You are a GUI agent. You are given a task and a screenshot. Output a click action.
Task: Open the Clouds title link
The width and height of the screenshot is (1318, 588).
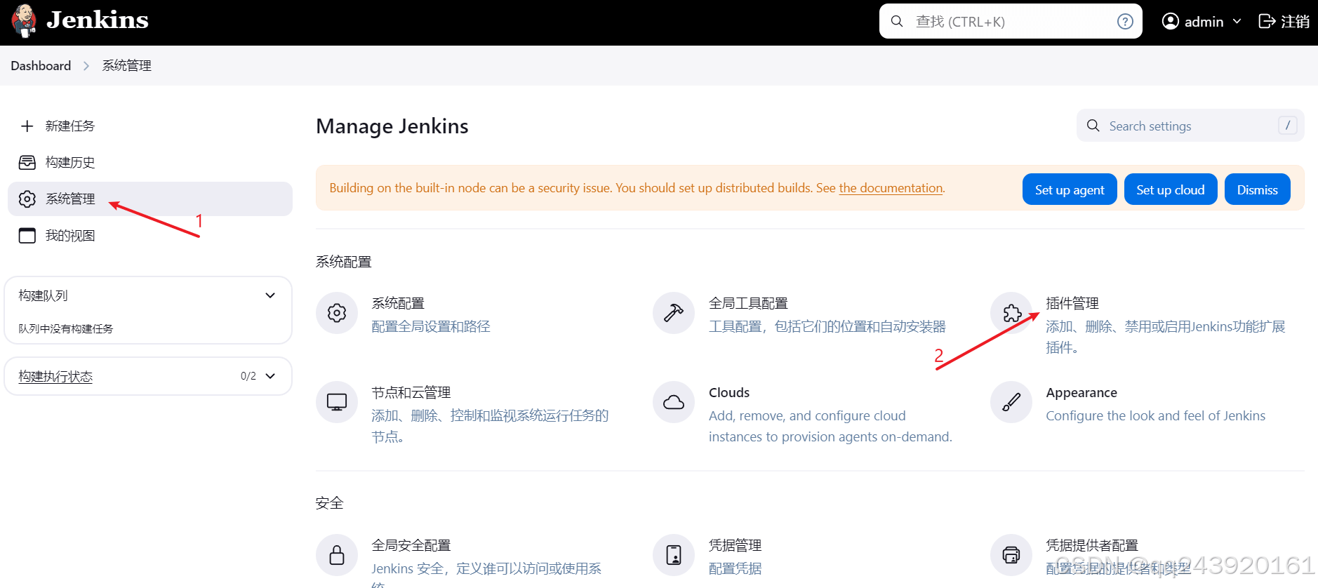729,392
